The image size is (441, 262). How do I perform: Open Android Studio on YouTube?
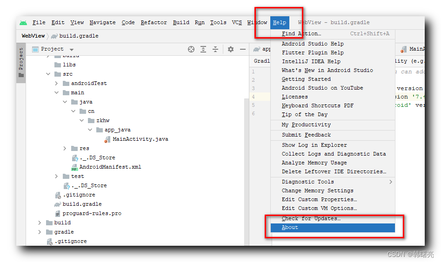click(333, 88)
